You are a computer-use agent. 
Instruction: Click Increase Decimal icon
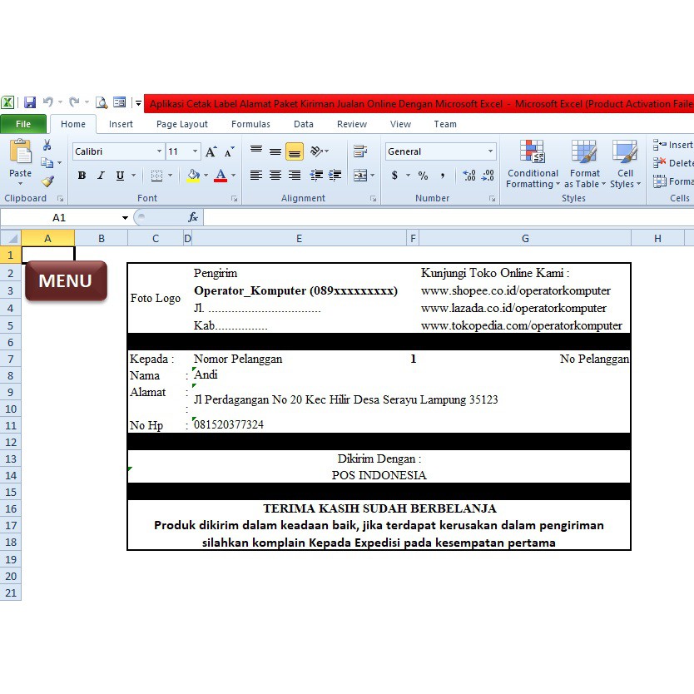469,176
